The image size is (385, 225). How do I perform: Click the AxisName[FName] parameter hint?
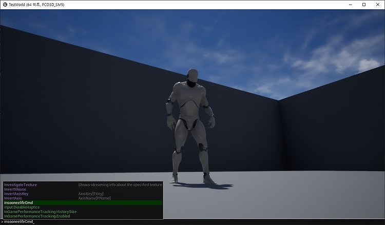pos(94,198)
